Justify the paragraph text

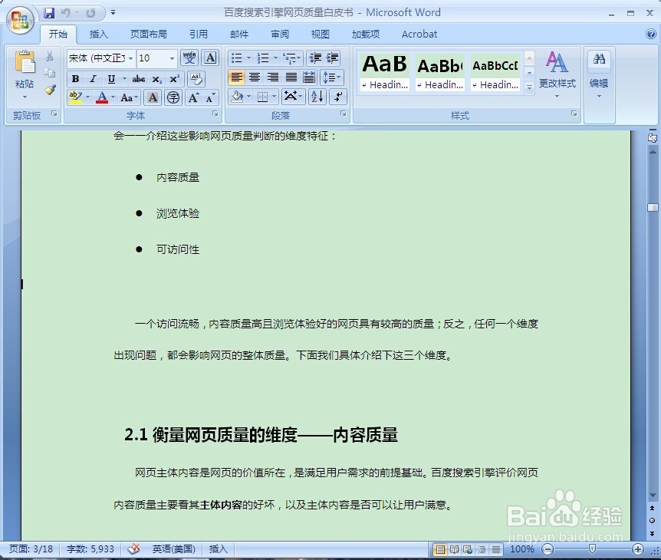291,77
